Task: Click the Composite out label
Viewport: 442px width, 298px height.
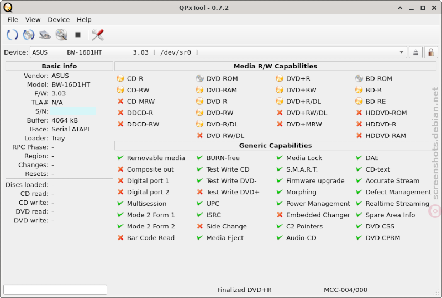Action: [150, 169]
